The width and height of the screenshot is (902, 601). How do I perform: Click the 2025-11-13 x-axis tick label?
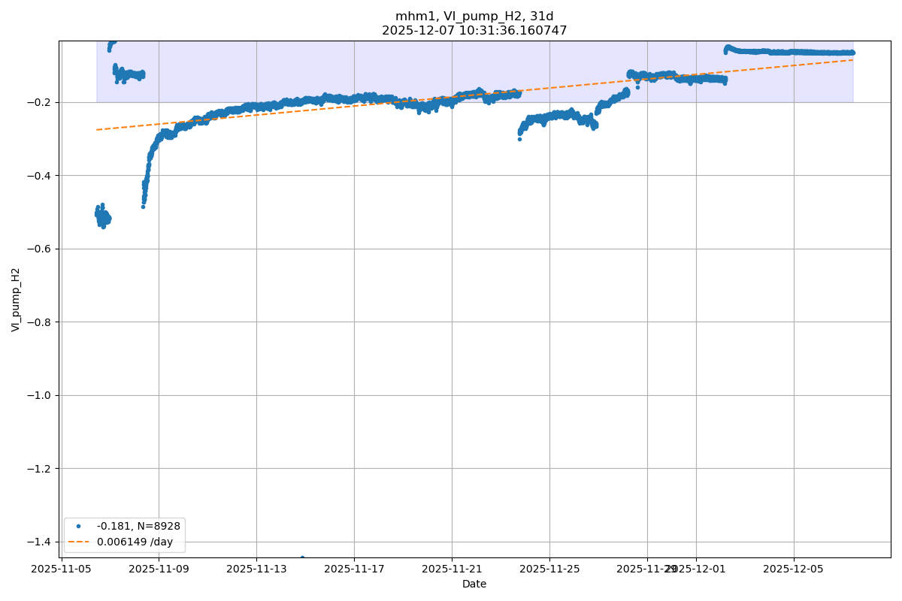(x=256, y=569)
